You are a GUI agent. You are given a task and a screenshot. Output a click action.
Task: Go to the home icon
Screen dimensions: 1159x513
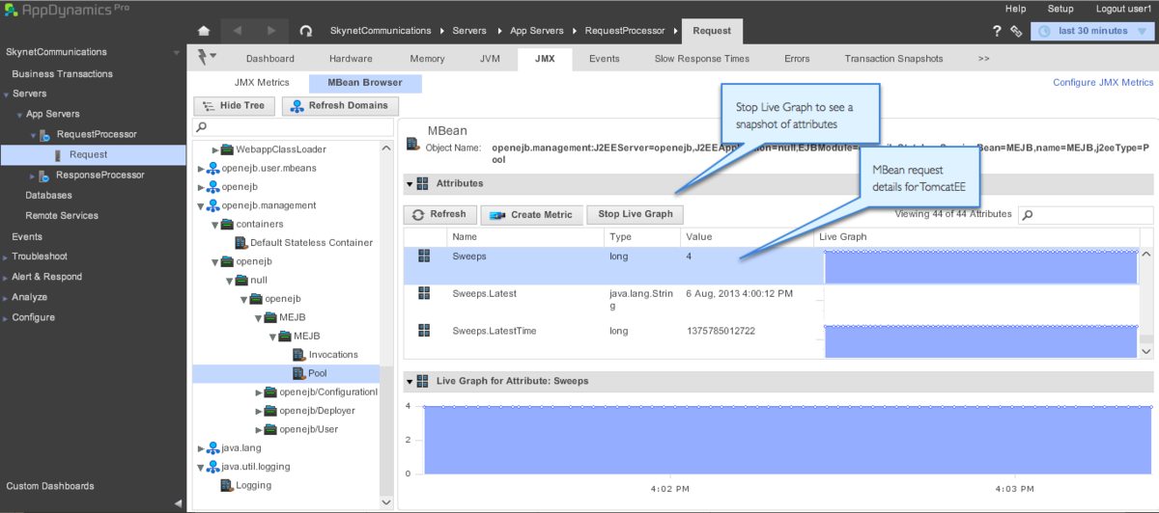(204, 31)
